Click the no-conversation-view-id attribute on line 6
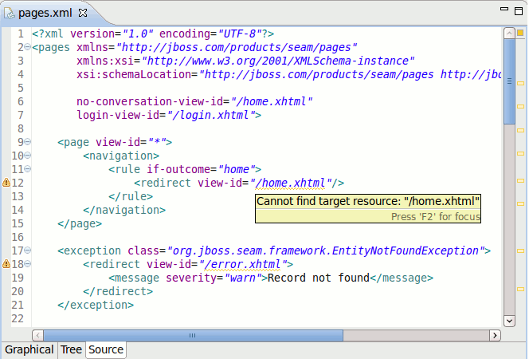The width and height of the screenshot is (529, 359). (150, 101)
